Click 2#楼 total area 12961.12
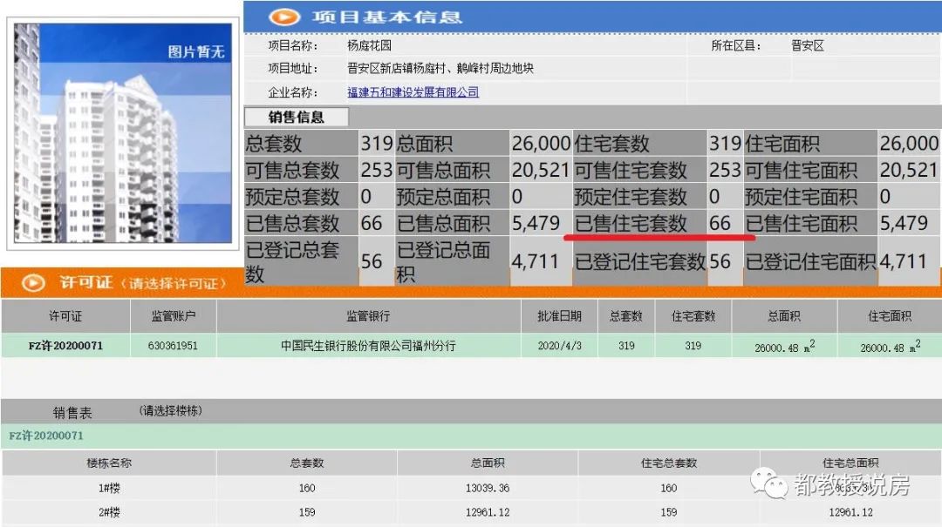The height and width of the screenshot is (527, 942). coord(488,512)
